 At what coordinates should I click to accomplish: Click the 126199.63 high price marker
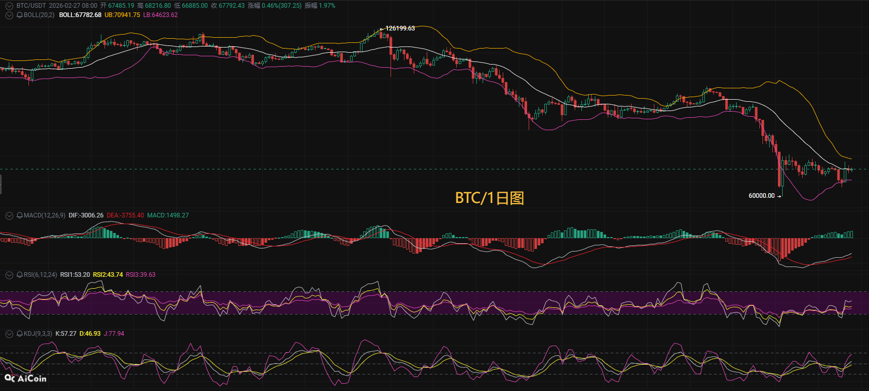pos(399,28)
